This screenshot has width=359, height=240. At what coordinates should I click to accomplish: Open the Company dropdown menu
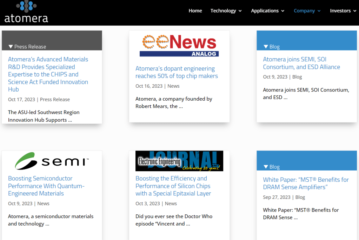[x=307, y=11]
